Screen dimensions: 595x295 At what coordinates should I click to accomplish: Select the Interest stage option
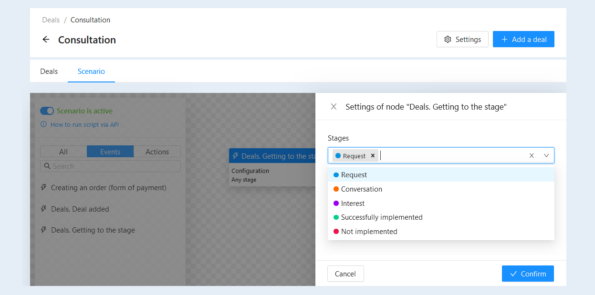pos(441,203)
